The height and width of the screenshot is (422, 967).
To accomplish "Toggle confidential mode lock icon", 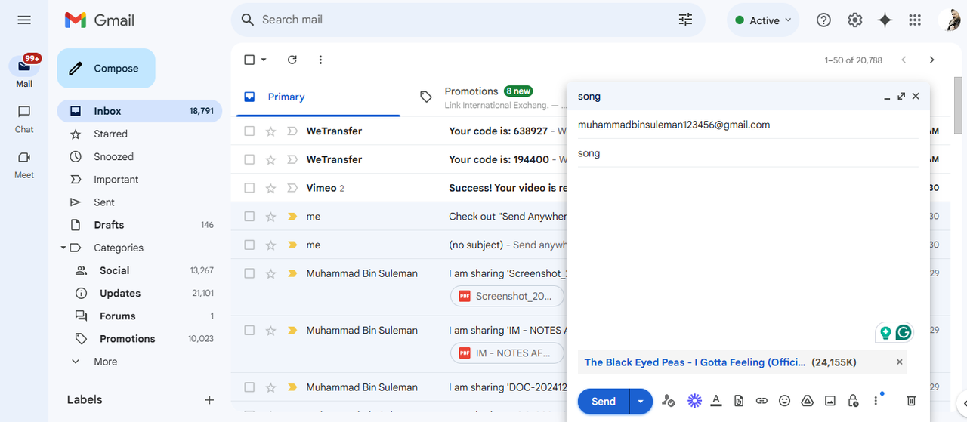I will click(x=853, y=401).
